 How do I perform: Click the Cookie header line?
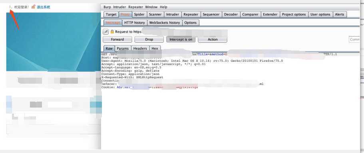pyautogui.click(x=150, y=87)
